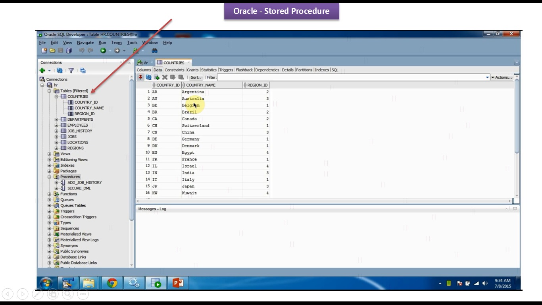Open the Actions dropdown
Image resolution: width=542 pixels, height=305 pixels.
502,77
